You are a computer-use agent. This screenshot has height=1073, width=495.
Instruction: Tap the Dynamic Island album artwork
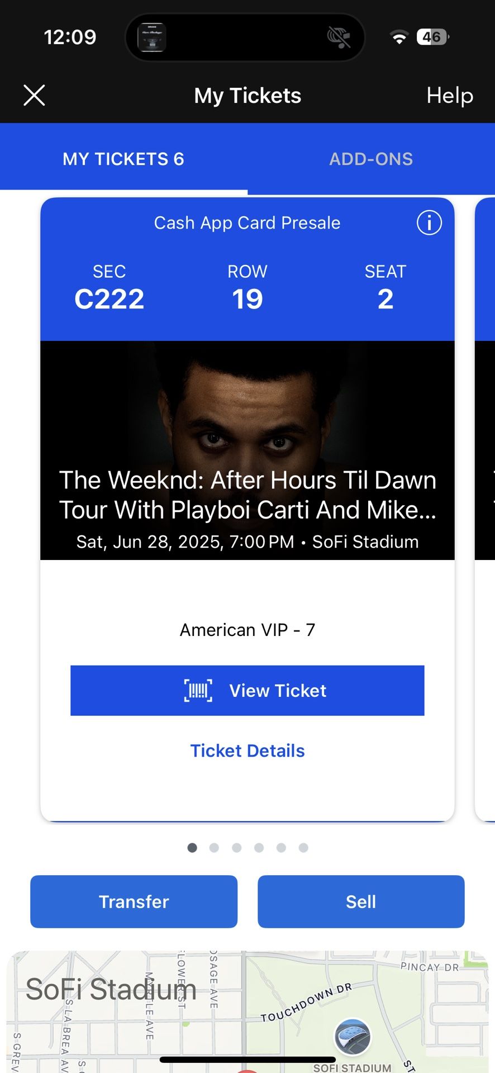click(151, 37)
